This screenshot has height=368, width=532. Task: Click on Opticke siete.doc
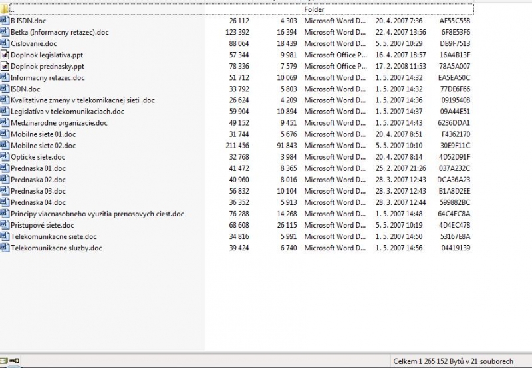[x=37, y=157]
